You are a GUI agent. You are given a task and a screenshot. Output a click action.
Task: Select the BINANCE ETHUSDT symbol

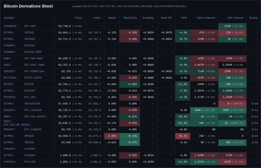[30, 149]
